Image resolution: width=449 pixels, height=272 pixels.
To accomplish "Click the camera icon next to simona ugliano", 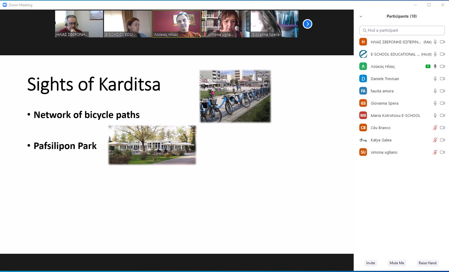I will pyautogui.click(x=442, y=152).
